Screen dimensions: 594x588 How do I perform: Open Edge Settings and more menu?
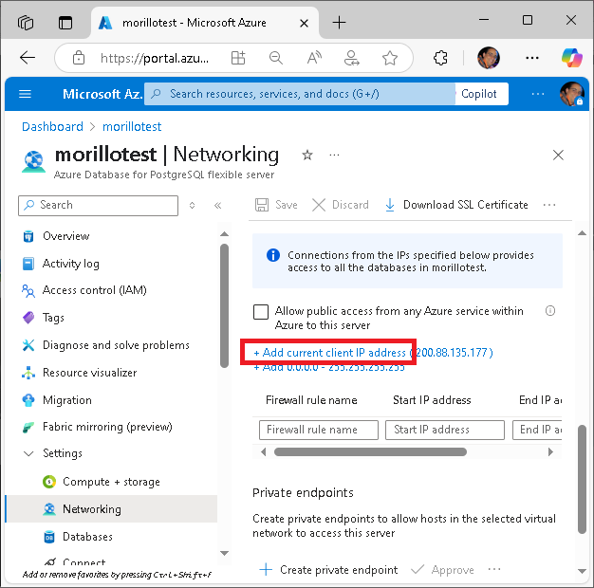coord(532,58)
